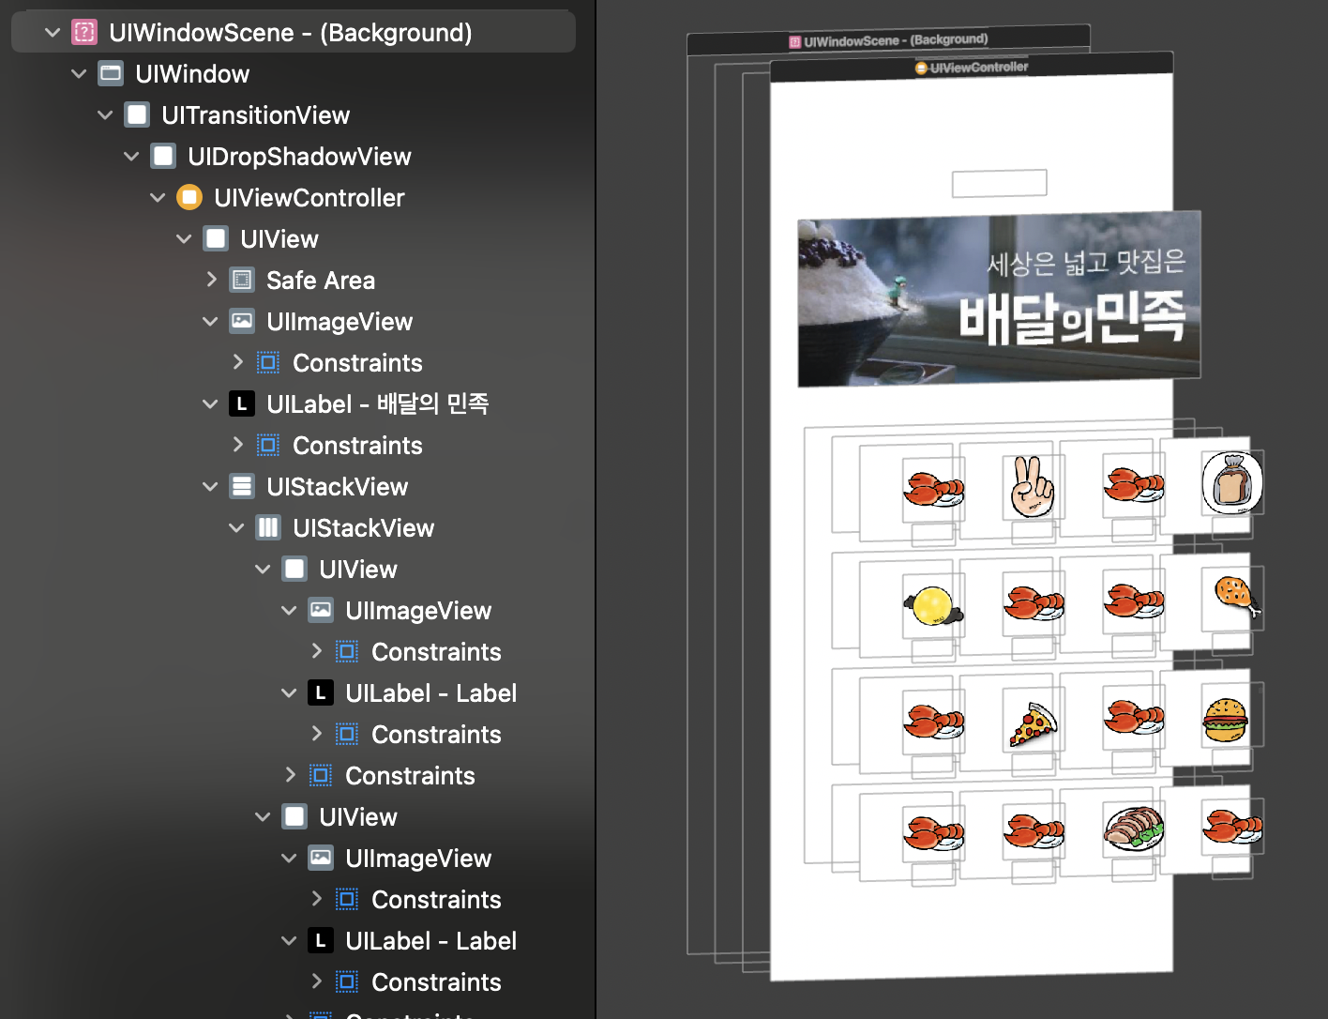The image size is (1328, 1019).
Task: Click the nested horizontal UIStackView icon
Action: point(268,528)
